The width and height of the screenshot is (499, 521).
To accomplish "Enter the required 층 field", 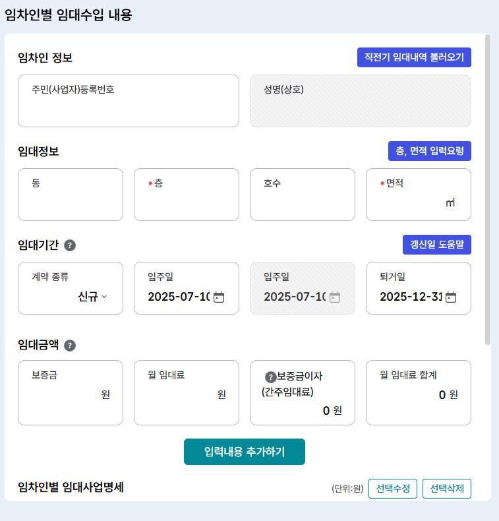I will pyautogui.click(x=187, y=202).
